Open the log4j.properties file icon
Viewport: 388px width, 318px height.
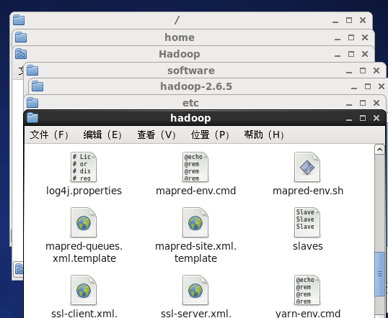tap(84, 167)
